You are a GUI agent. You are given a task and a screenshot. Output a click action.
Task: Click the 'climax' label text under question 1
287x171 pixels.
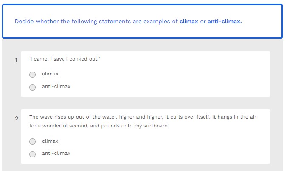[50, 74]
